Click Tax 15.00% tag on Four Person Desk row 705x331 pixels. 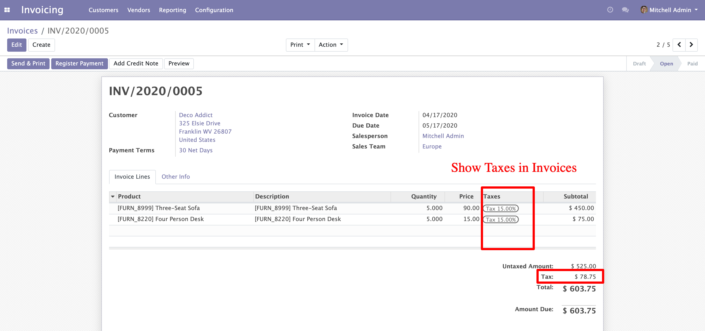[x=501, y=220]
